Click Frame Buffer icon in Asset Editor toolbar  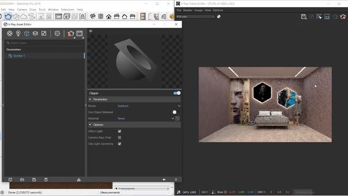click(x=79, y=33)
